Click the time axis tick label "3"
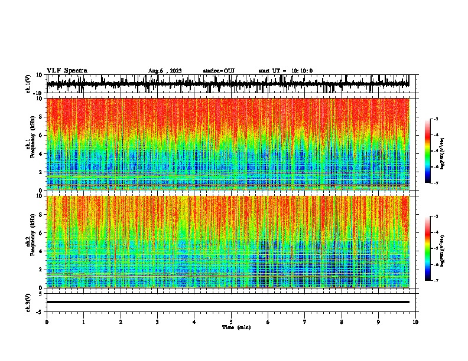Viewport: 468px width, 361px height. [157, 322]
